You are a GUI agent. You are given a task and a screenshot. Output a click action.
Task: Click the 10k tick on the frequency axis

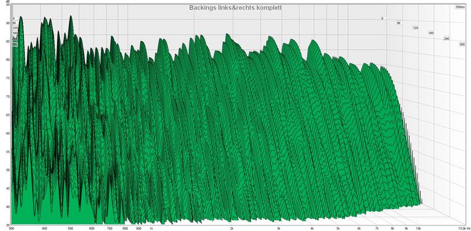[419, 229]
